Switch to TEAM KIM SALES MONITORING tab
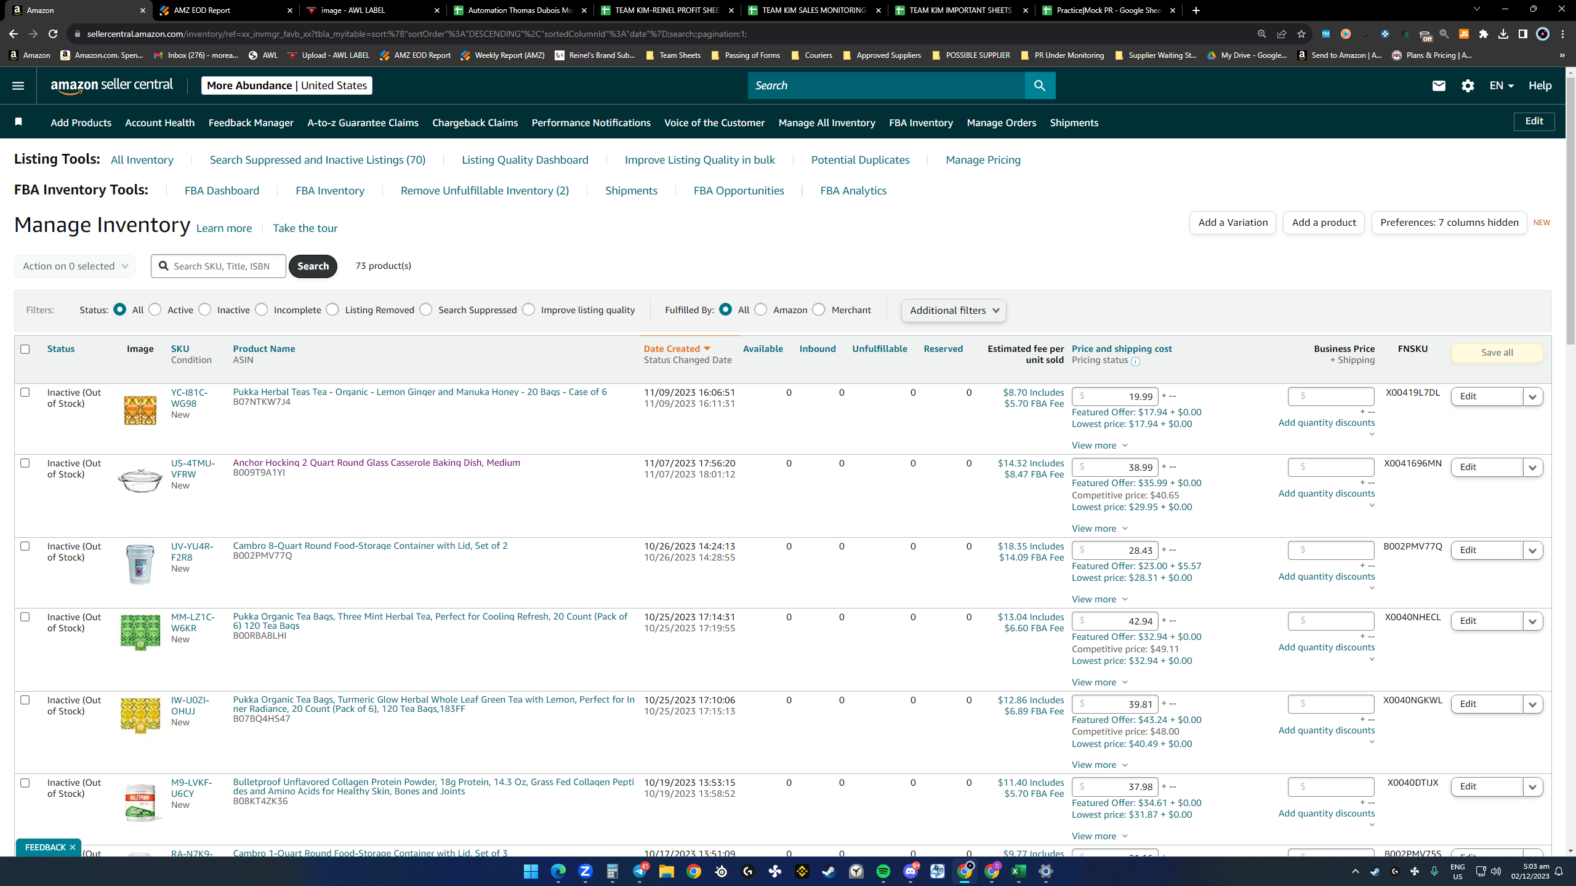Screen dimensions: 1576x886 [x=814, y=10]
